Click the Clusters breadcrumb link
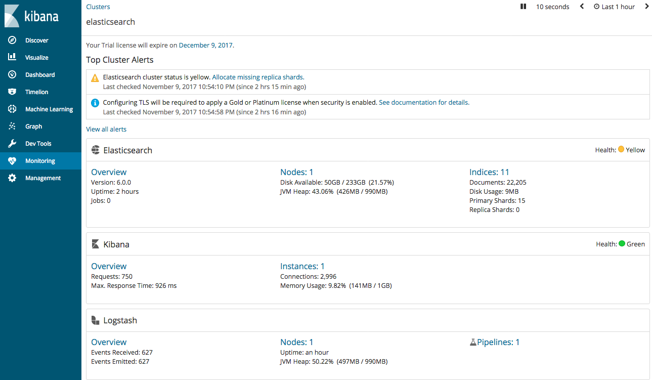This screenshot has width=652, height=380. click(98, 7)
